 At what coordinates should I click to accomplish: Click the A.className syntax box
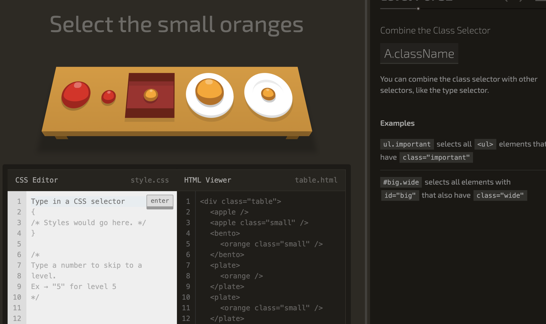pos(419,53)
